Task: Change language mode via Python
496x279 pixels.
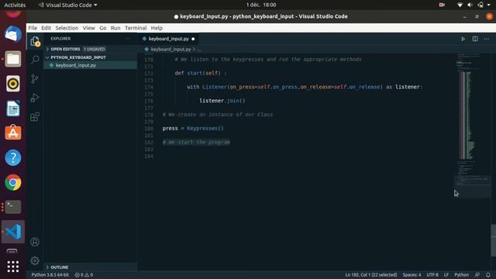Action: pos(462,275)
